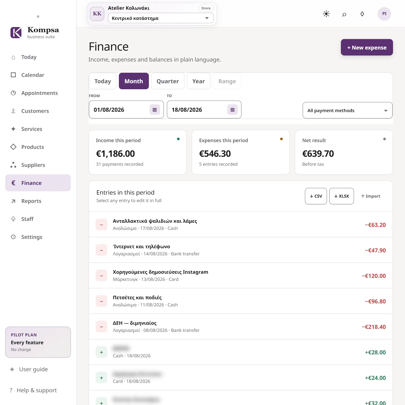Viewport: 405px width, 405px height.
Task: Click the TO date field 18/08/2026
Action: [x=204, y=110]
